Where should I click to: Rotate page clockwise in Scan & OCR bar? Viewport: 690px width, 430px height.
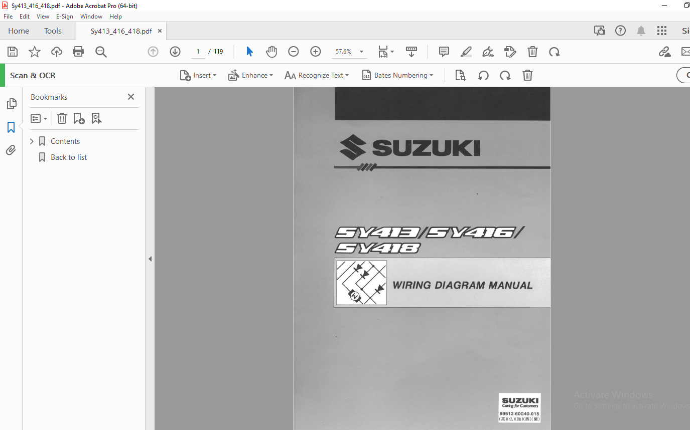pos(505,75)
